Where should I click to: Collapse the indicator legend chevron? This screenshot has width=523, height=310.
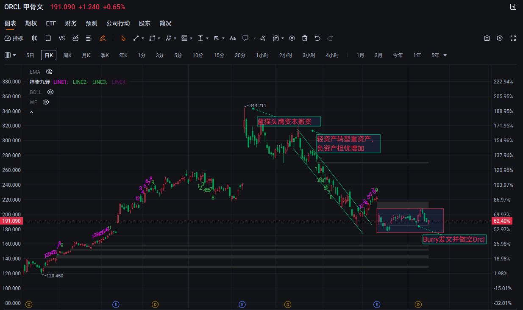[x=31, y=112]
